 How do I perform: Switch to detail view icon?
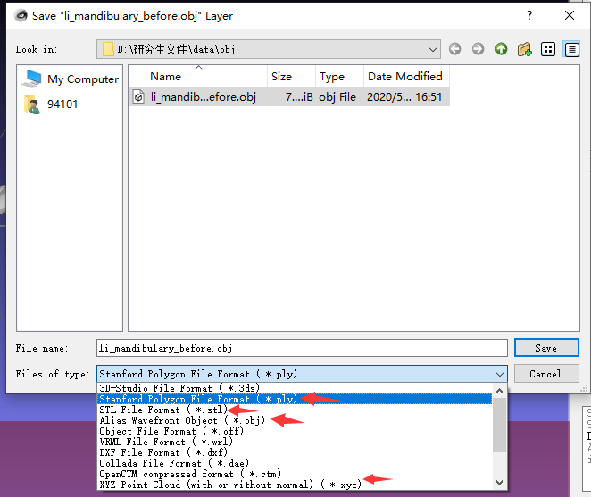[571, 49]
